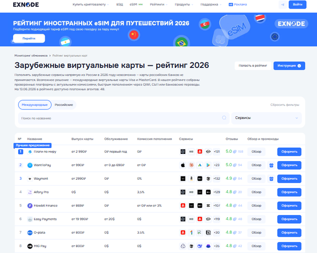Click Easy Payments name

pyautogui.click(x=45, y=219)
